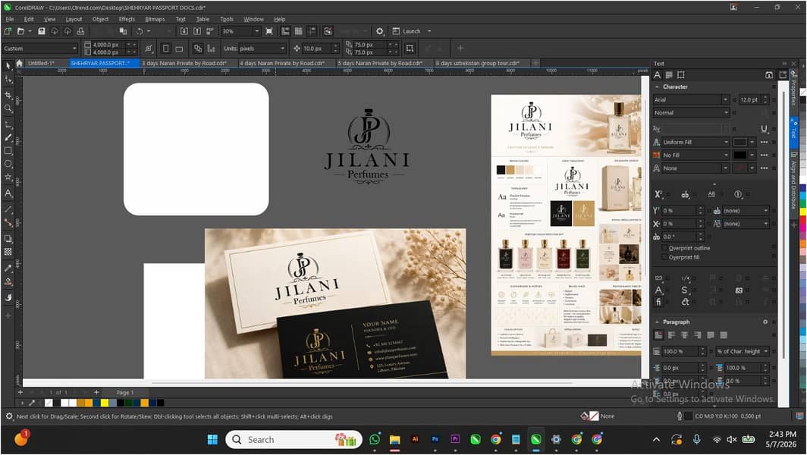The image size is (807, 455).
Task: Select the Zoom magnifier tool
Action: (x=8, y=108)
